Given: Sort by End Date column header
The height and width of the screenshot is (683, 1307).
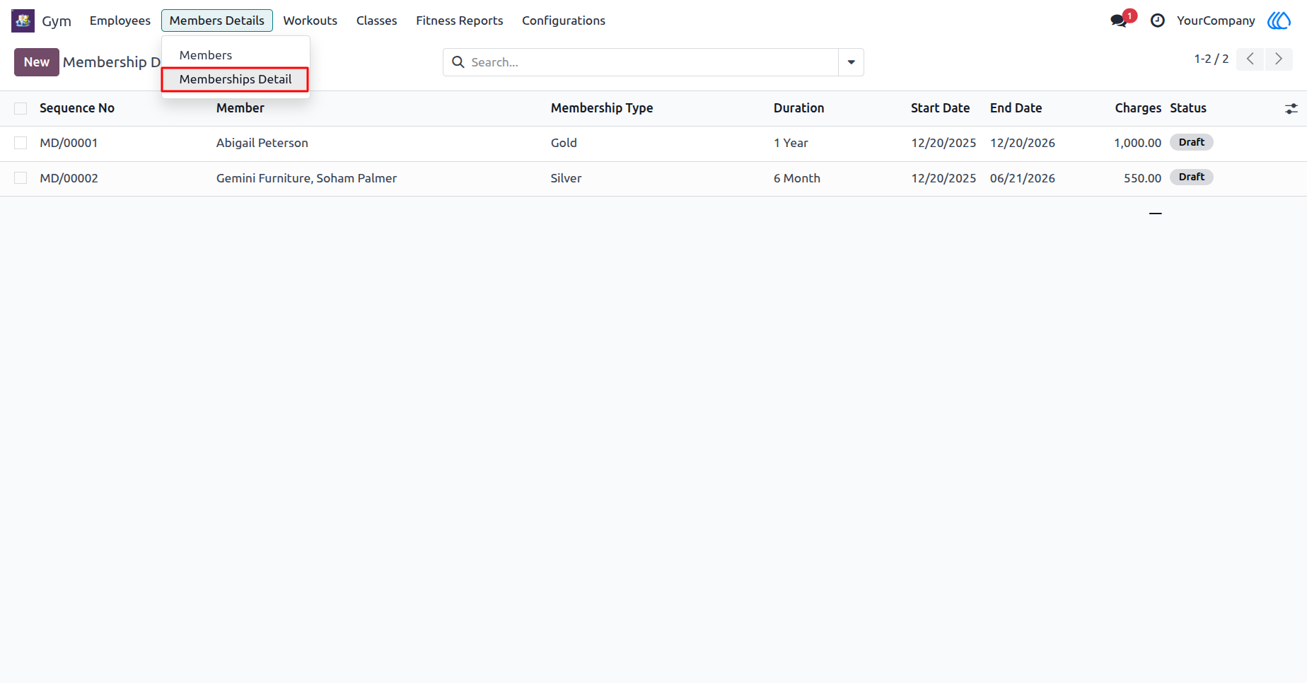Looking at the screenshot, I should (x=1016, y=108).
